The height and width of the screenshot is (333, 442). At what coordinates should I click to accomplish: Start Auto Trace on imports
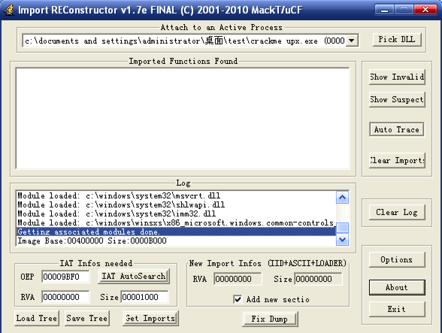397,130
